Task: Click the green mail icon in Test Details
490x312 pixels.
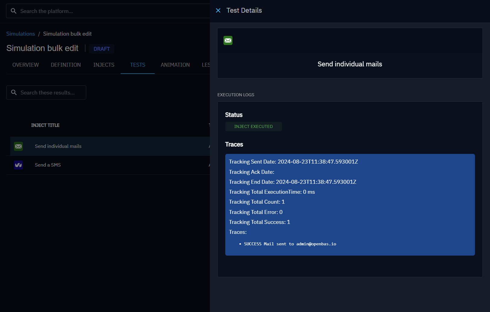Action: tap(228, 40)
